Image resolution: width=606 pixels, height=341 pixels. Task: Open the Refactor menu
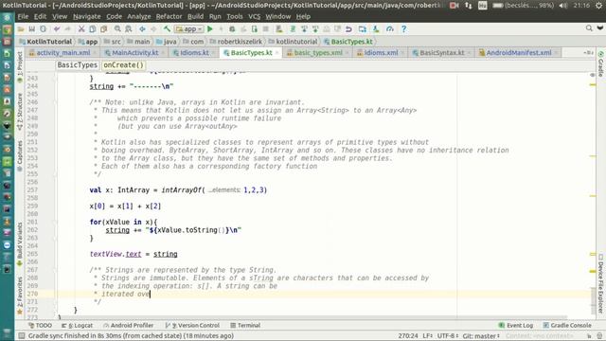coord(169,17)
